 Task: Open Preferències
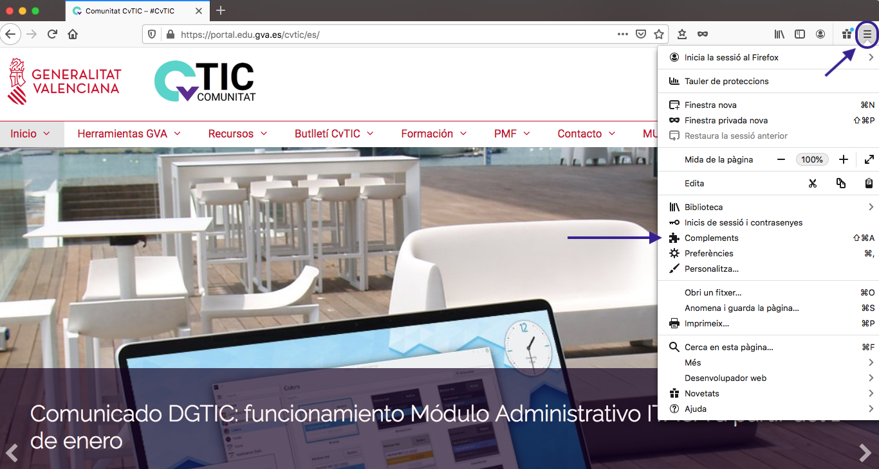tap(768, 253)
